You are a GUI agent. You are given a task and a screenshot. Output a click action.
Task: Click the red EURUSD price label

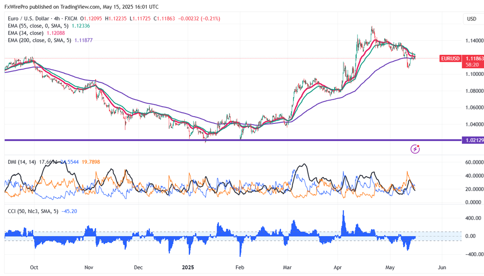coord(450,58)
